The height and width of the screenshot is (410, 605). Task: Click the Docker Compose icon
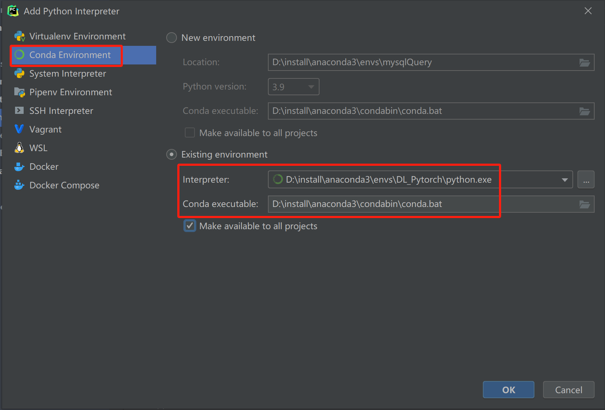pyautogui.click(x=19, y=185)
